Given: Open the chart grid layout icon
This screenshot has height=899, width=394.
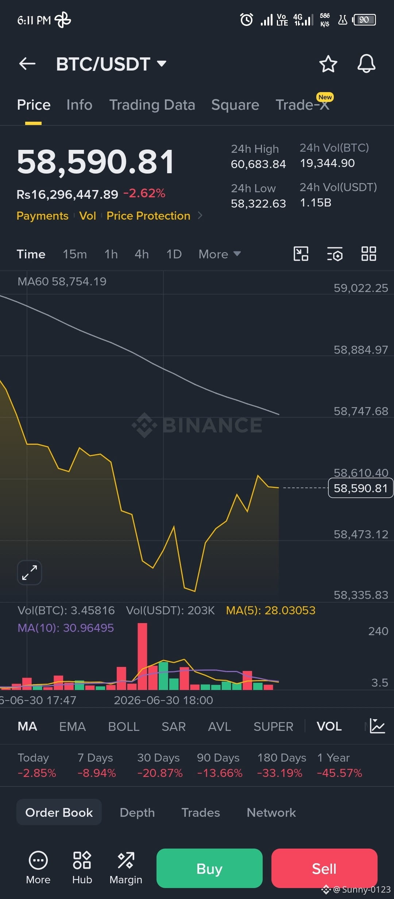Looking at the screenshot, I should 368,254.
